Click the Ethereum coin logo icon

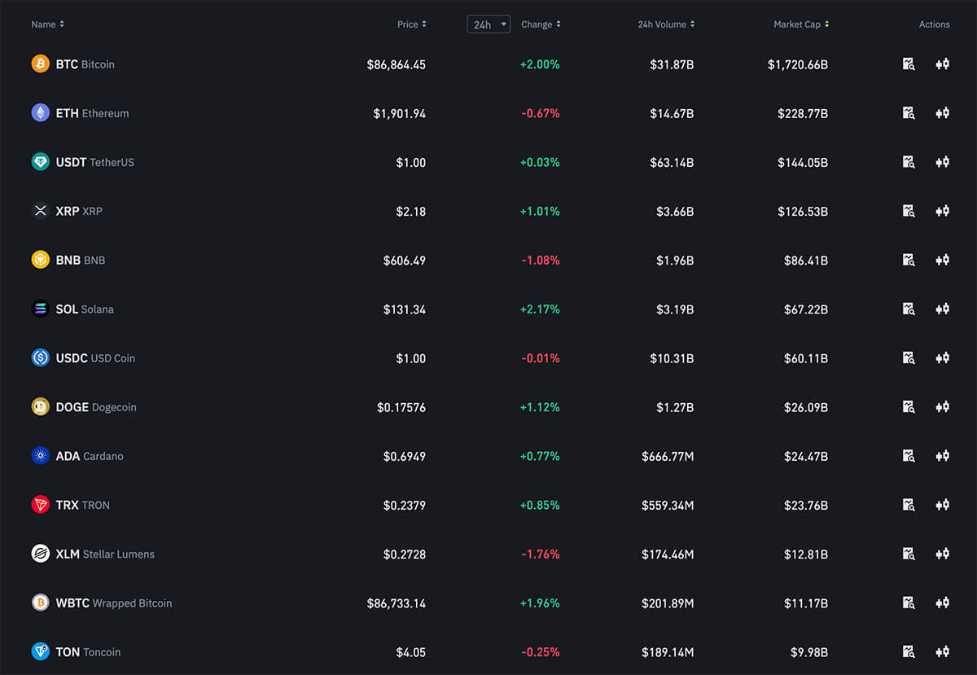(x=40, y=113)
